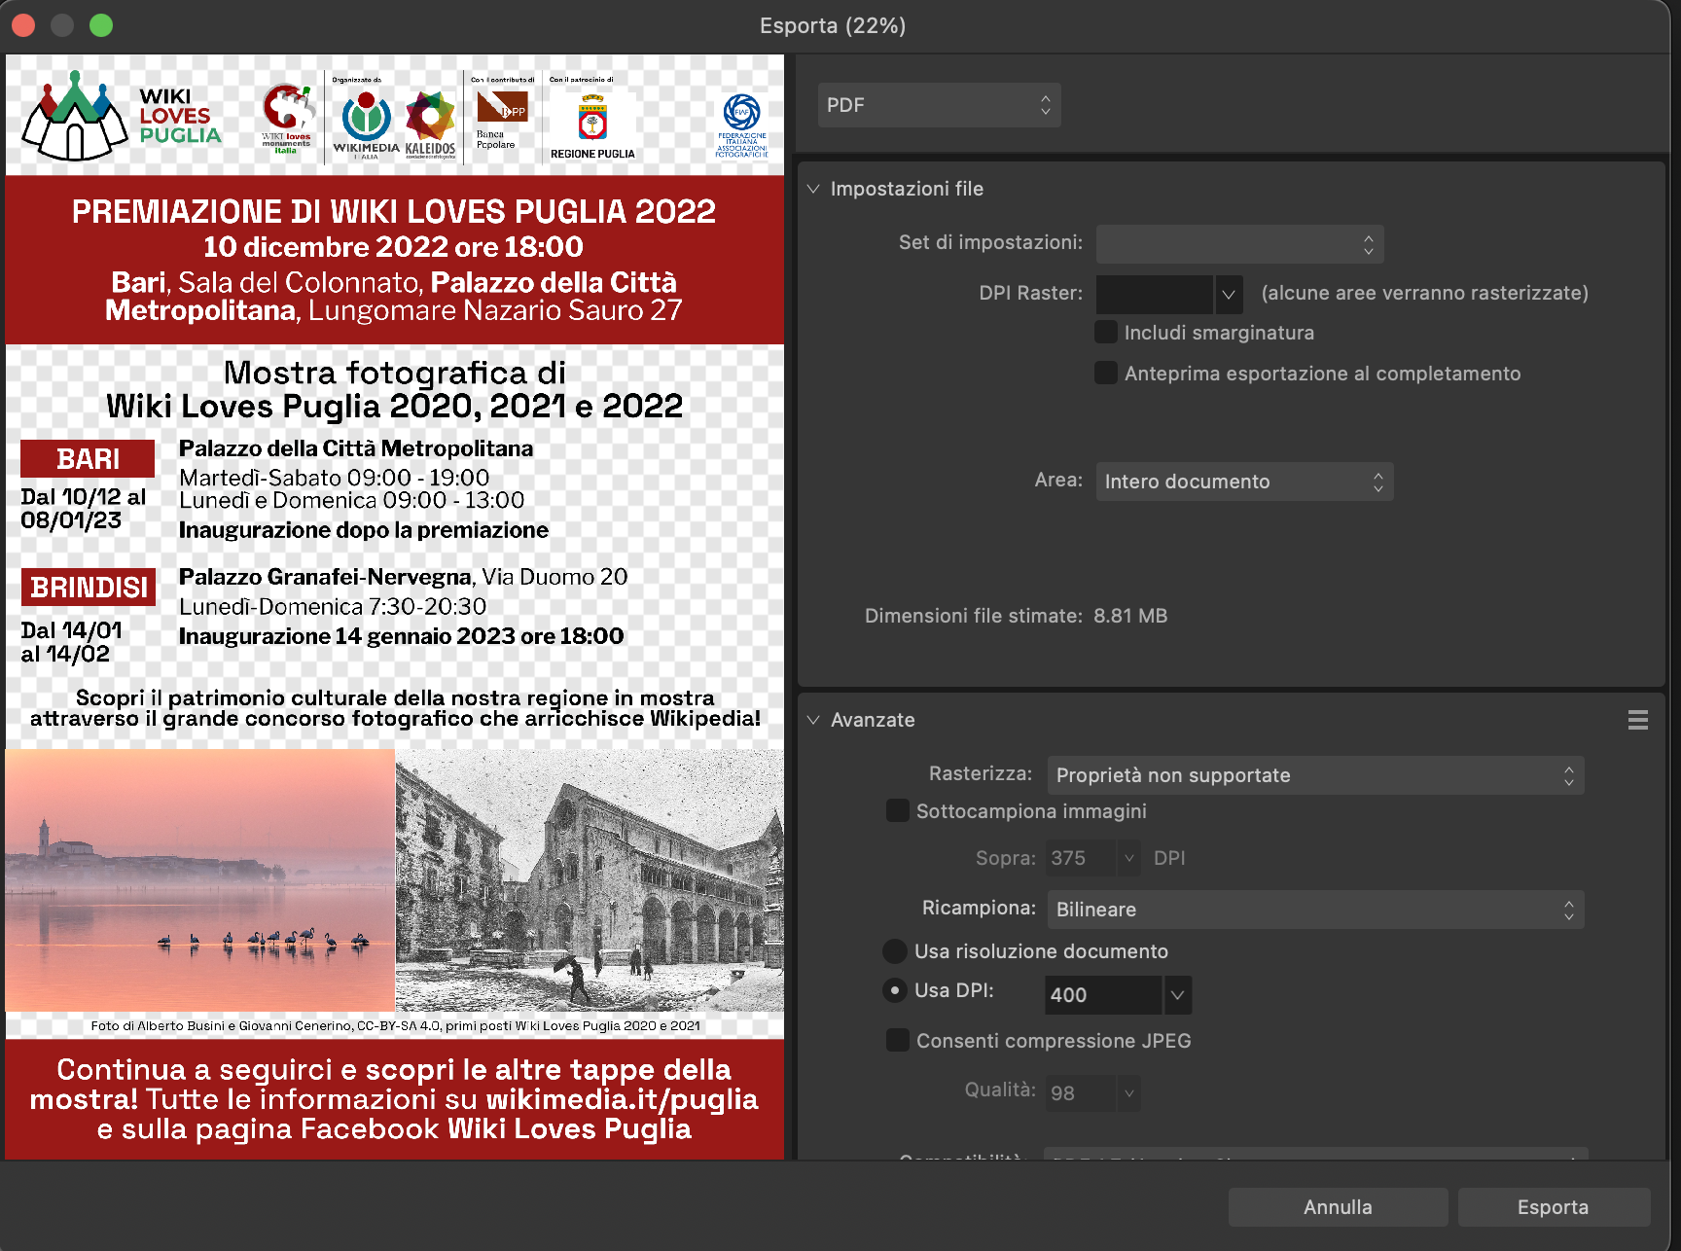Image resolution: width=1681 pixels, height=1251 pixels.
Task: Click the Kaleidos logo in preview
Action: tap(430, 124)
